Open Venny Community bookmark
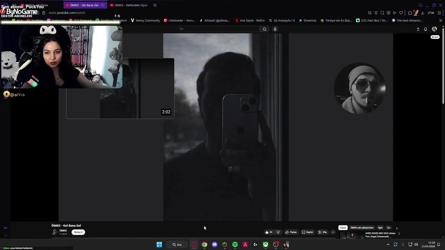445x250 pixels. coord(145,20)
